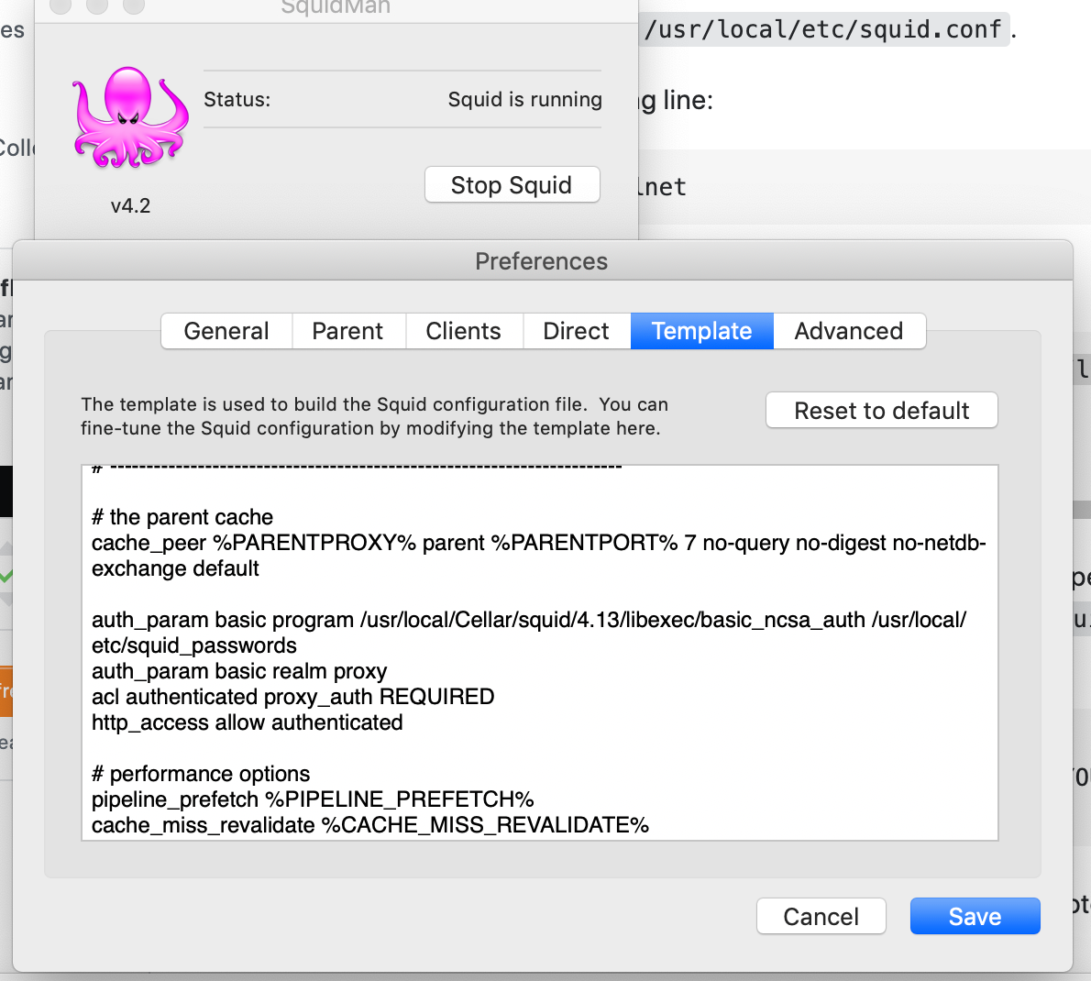
Task: Click 'http_access allow authenticated' line
Action: pos(247,722)
